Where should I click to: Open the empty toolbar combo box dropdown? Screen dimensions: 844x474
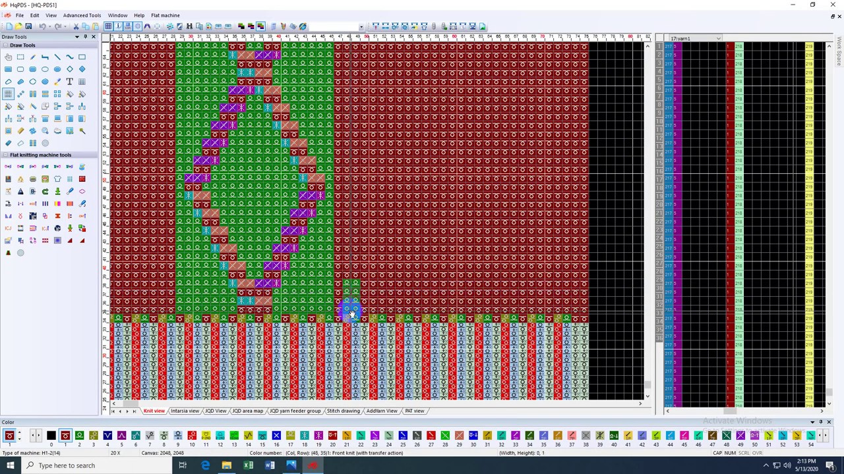click(x=361, y=27)
